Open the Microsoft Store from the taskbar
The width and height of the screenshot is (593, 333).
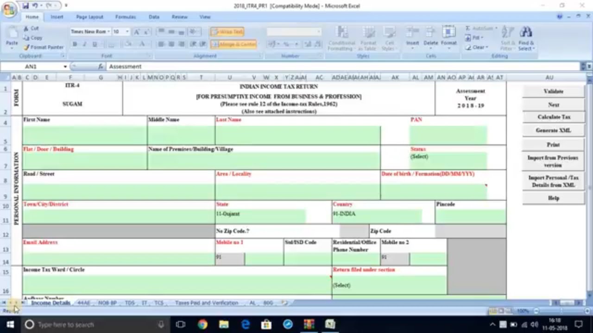tap(266, 325)
